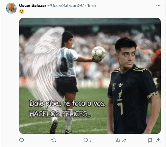Click the like count showing 2
The width and height of the screenshot is (166, 147).
90,140
